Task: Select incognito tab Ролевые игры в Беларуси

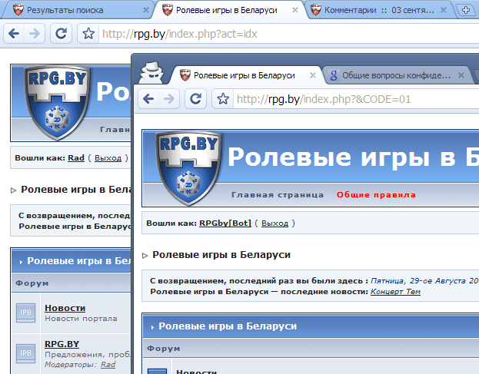Action: pos(246,75)
